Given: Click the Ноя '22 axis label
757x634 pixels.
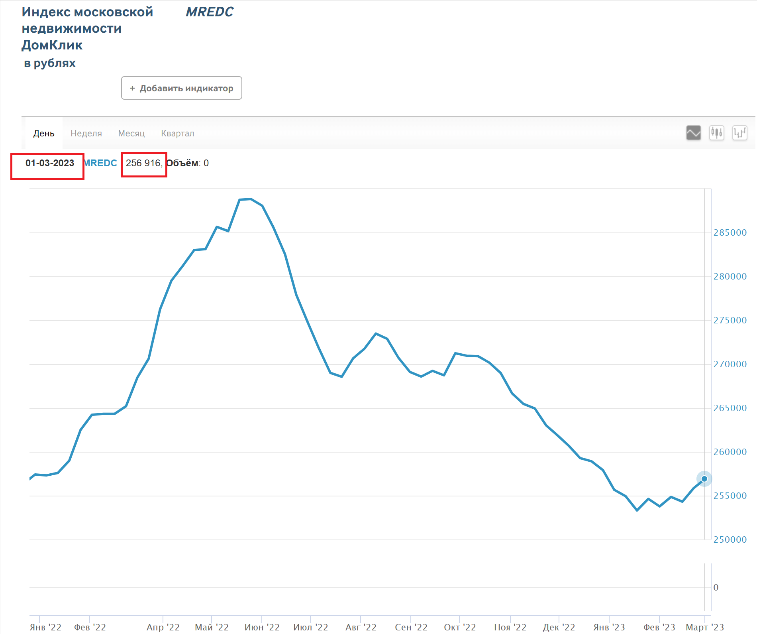Looking at the screenshot, I should click(x=510, y=627).
